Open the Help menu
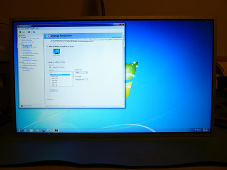Viewport: 227px width, 170px height. [37, 29]
